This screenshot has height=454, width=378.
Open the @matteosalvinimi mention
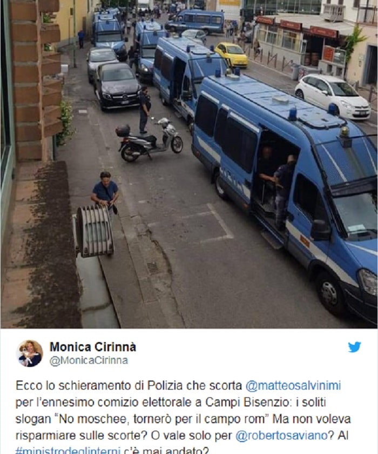(293, 386)
